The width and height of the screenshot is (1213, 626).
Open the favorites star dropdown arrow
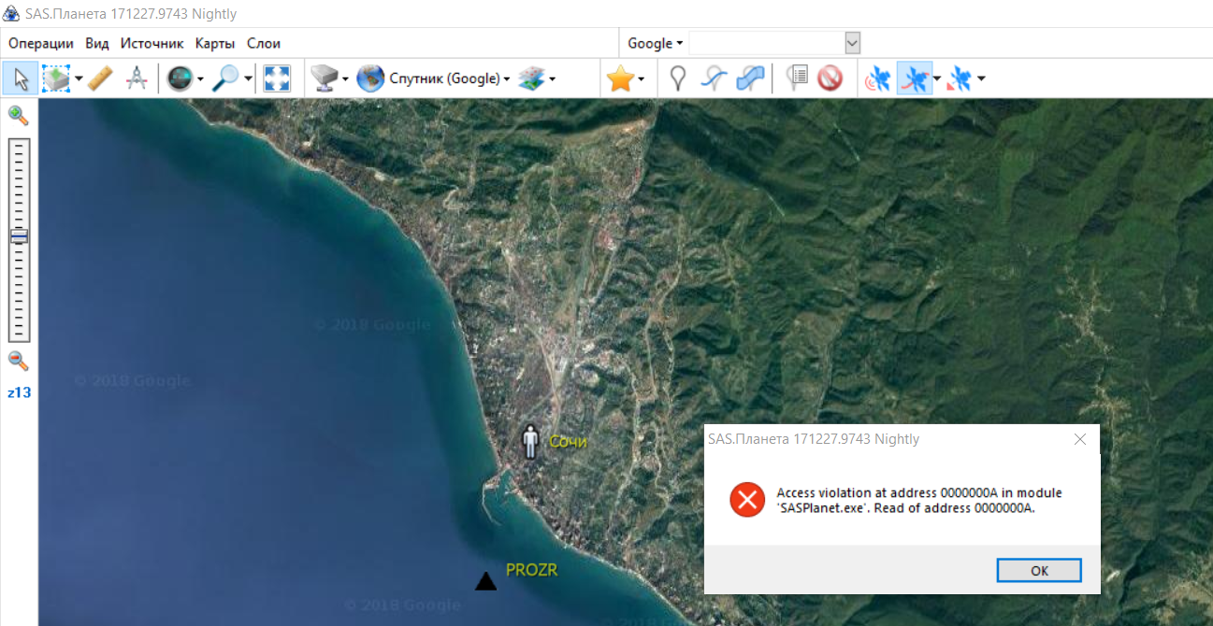pyautogui.click(x=641, y=79)
